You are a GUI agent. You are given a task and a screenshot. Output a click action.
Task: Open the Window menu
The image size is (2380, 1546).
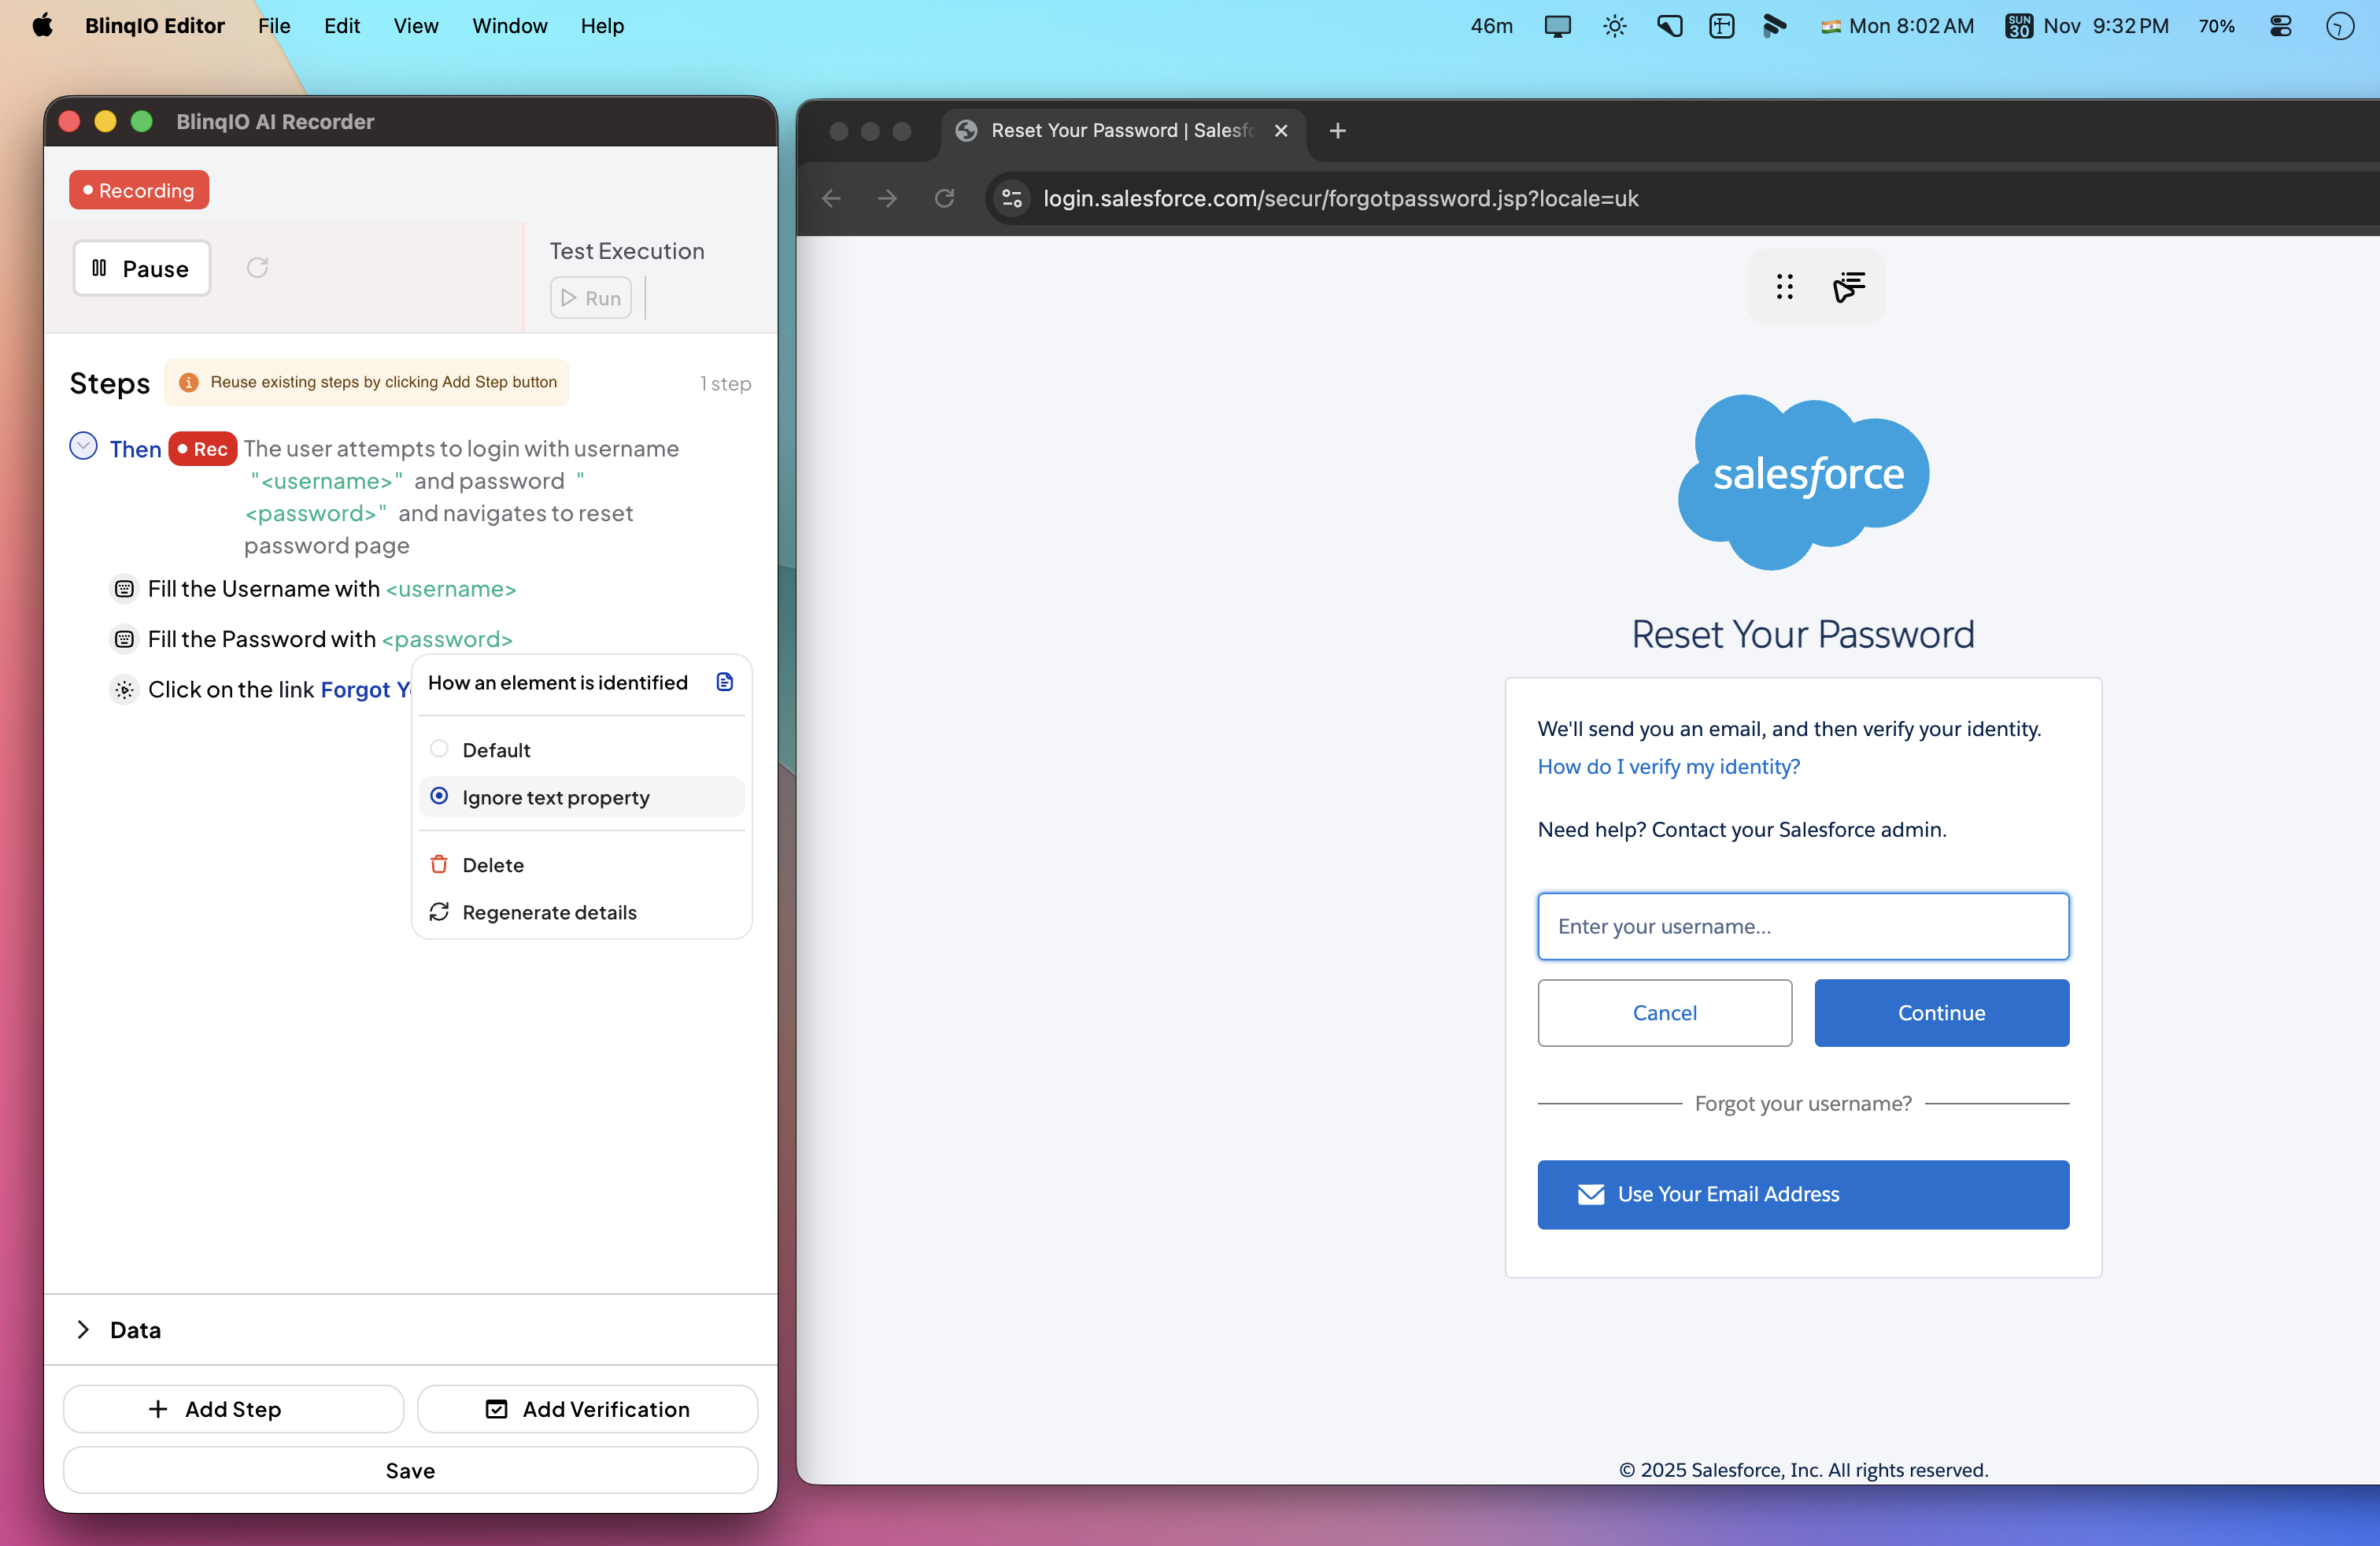tap(509, 26)
